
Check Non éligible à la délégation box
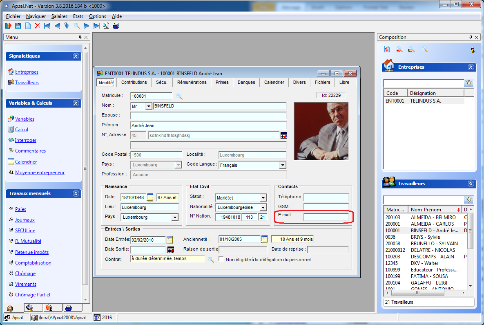221,259
